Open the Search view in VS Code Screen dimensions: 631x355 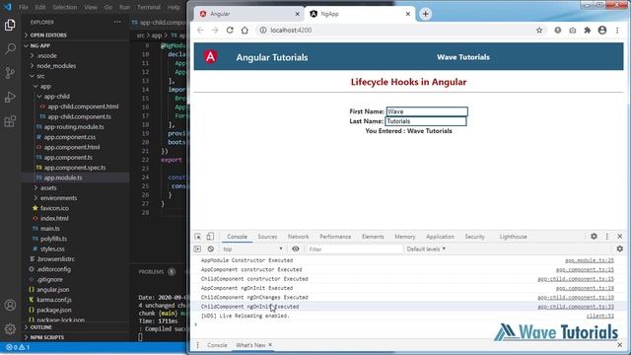pyautogui.click(x=10, y=49)
